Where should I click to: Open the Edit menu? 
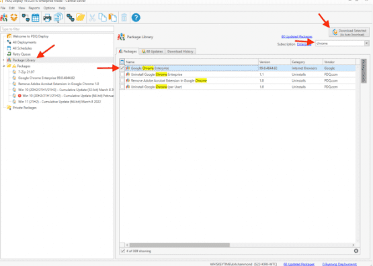11,8
